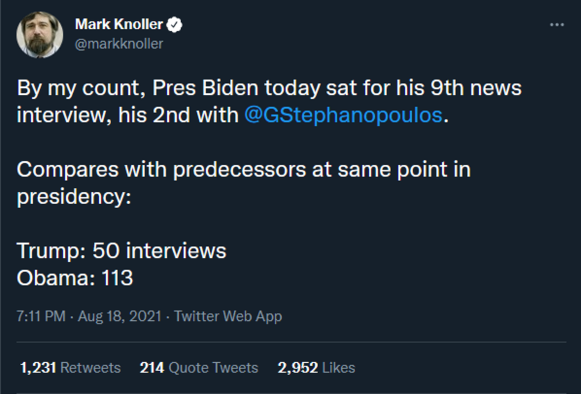Open the @markknoller handle link

pos(119,43)
